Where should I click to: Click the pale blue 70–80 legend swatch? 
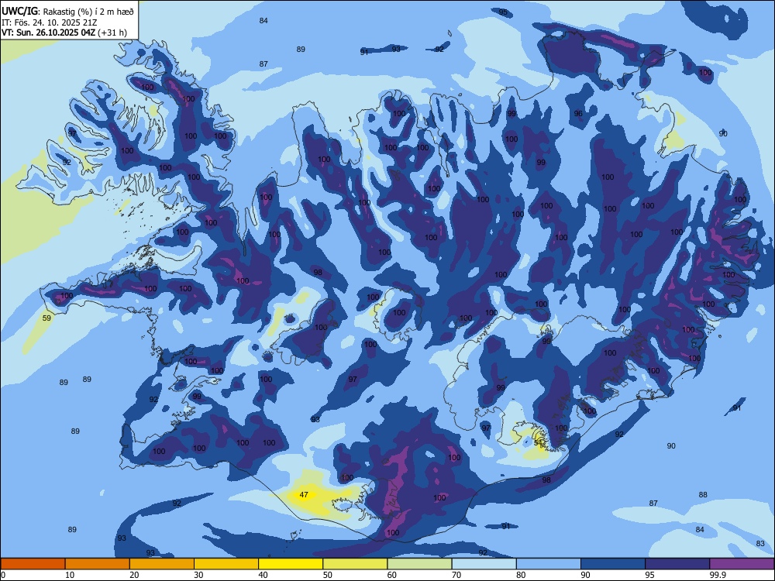tap(484, 564)
